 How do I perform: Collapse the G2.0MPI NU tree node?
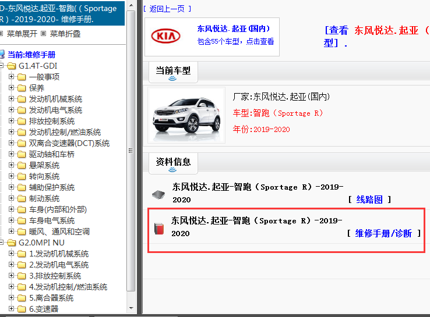click(1, 243)
